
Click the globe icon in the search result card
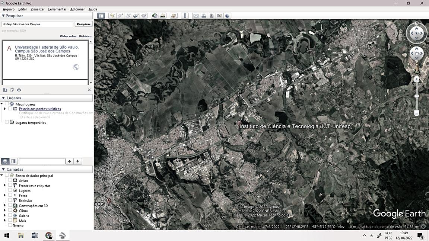pyautogui.click(x=76, y=67)
